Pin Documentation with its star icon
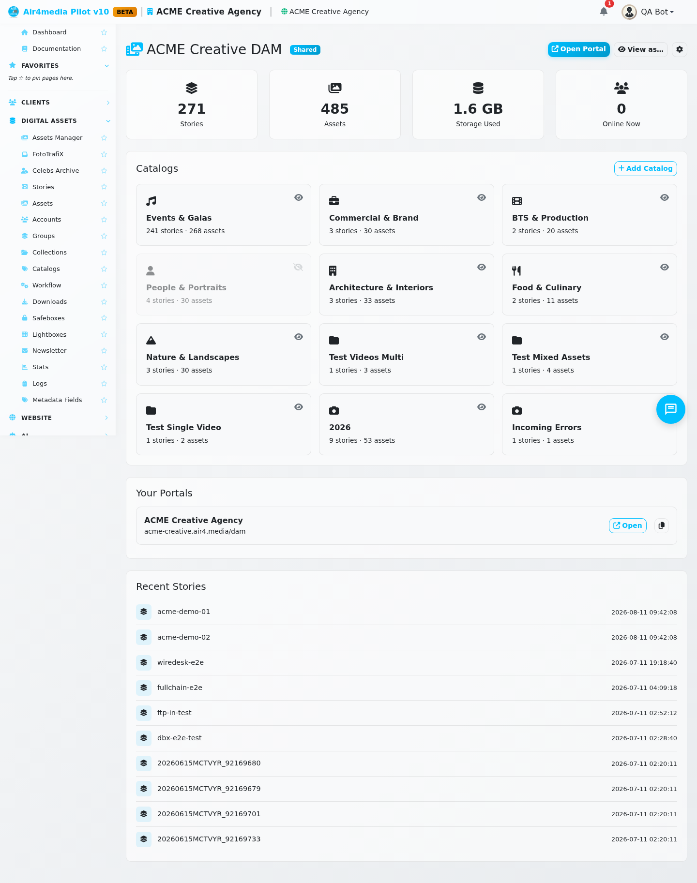Image resolution: width=697 pixels, height=883 pixels. click(104, 49)
